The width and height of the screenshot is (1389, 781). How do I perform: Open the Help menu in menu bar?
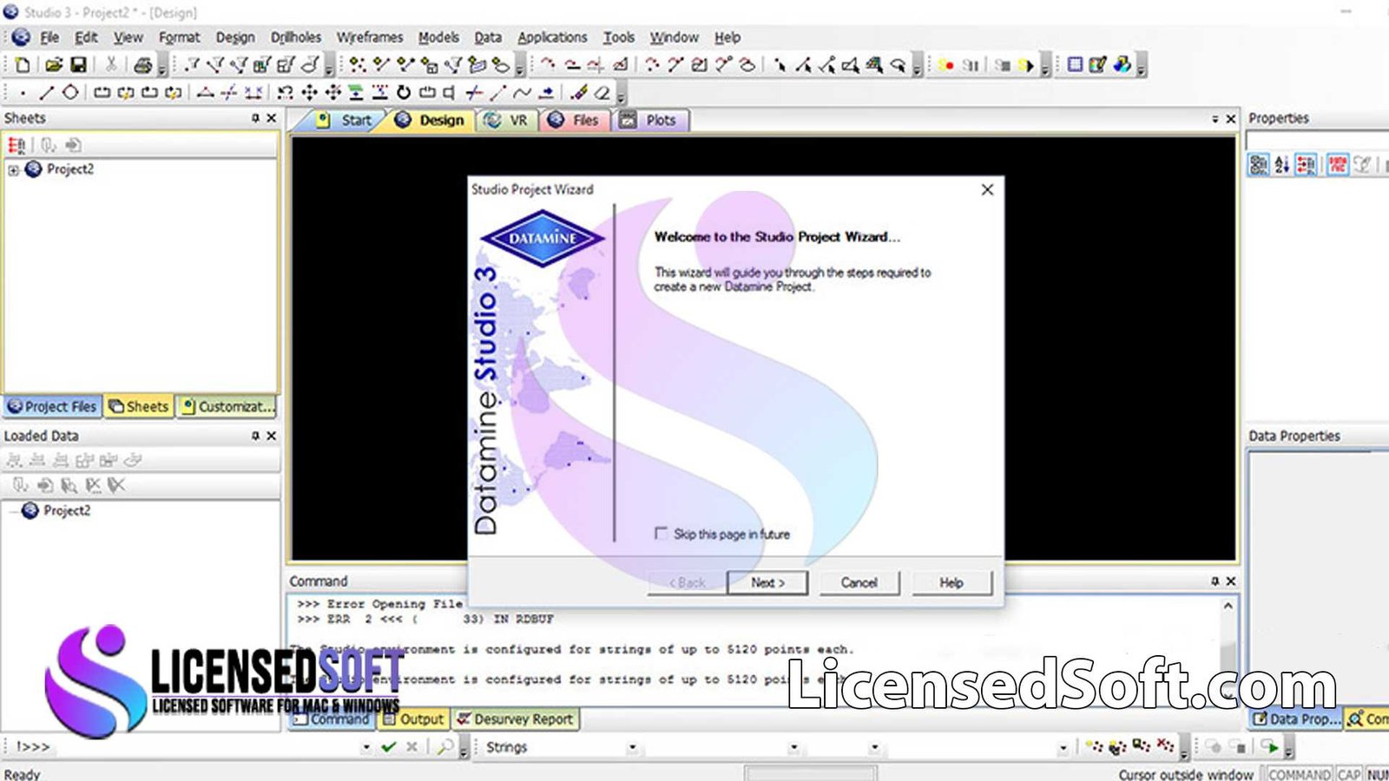[x=727, y=37]
